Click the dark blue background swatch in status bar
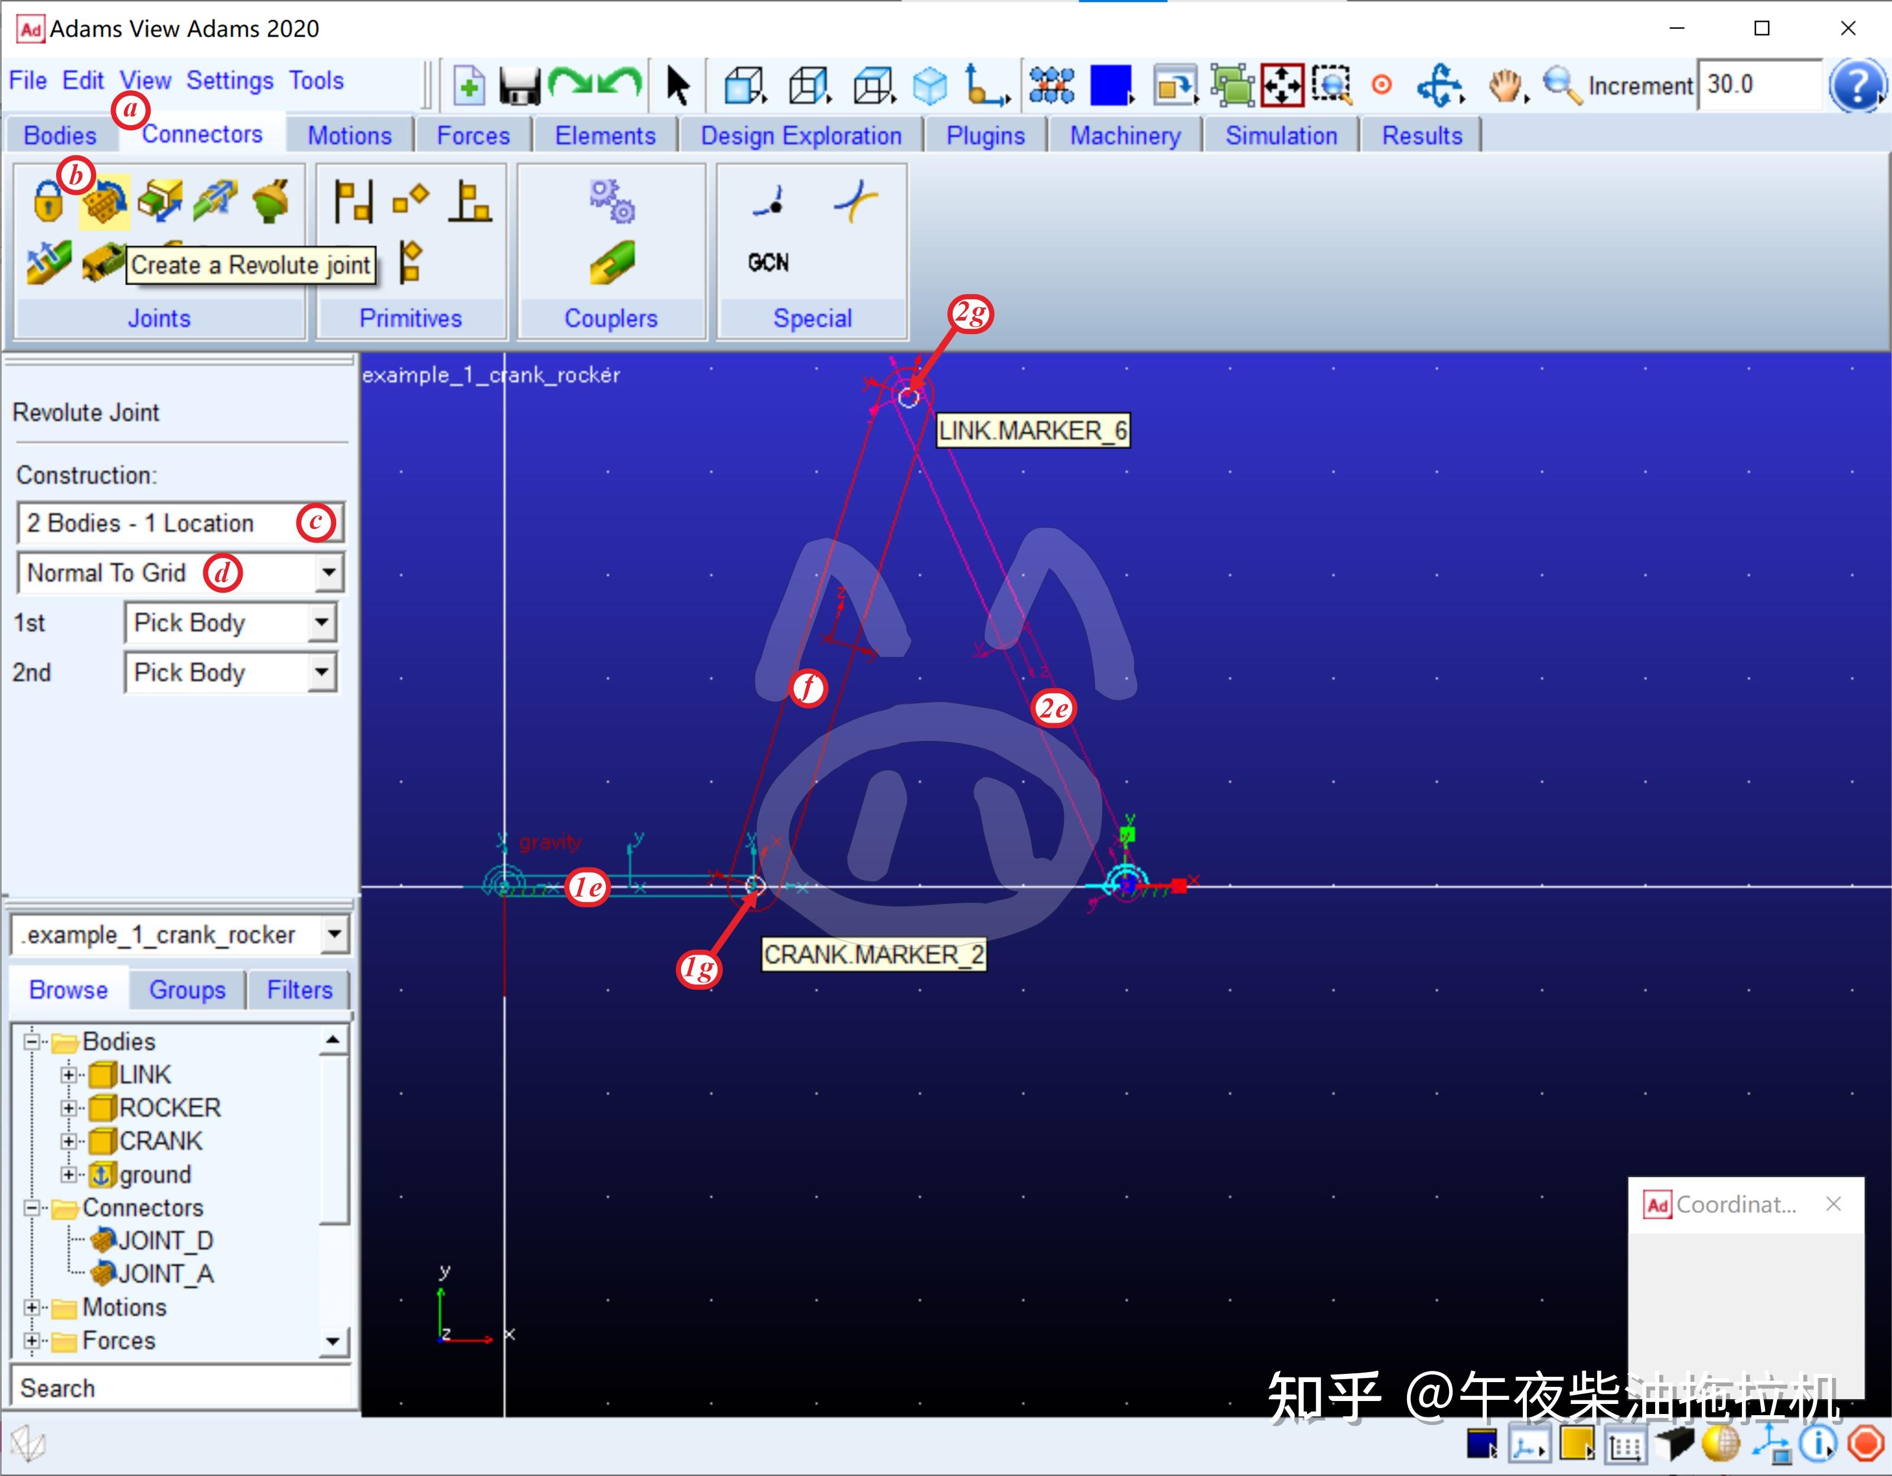This screenshot has height=1476, width=1892. (x=1482, y=1444)
